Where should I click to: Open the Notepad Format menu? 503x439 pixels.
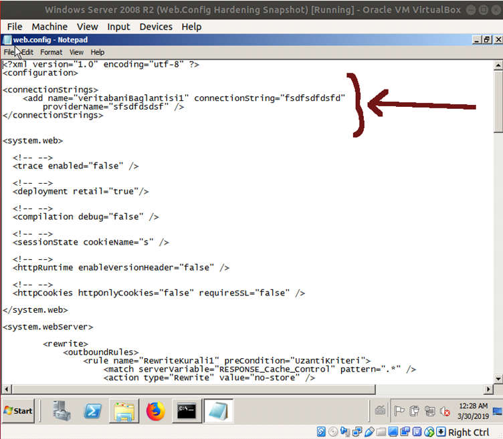point(51,52)
